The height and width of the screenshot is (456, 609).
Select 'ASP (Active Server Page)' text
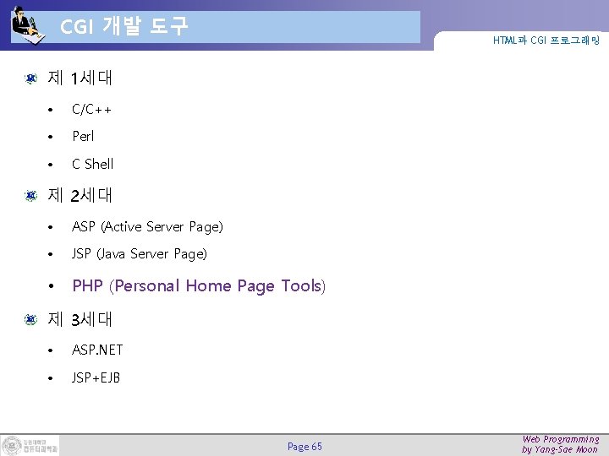pyautogui.click(x=147, y=227)
